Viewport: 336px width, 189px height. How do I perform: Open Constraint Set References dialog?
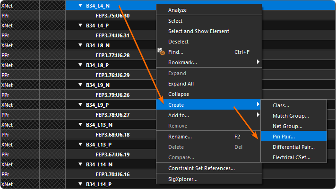coord(201,168)
